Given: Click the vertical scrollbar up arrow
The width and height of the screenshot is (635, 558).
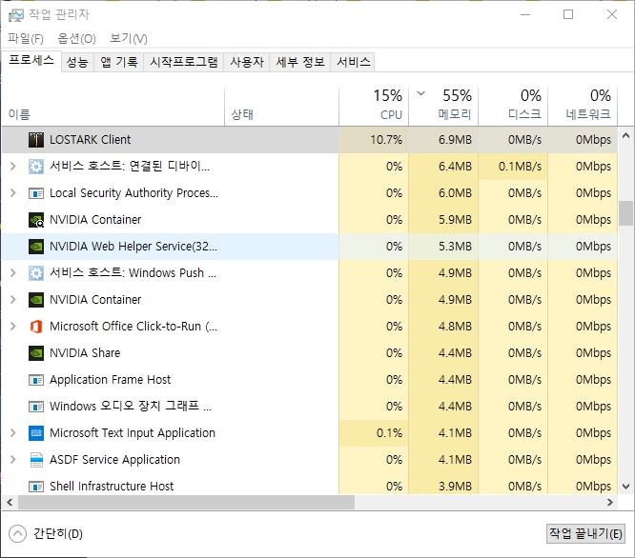Looking at the screenshot, I should (625, 136).
